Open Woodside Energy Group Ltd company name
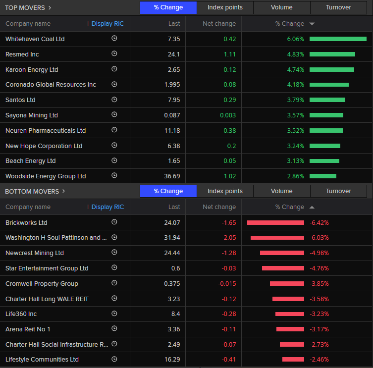Viewport: 373px width, 368px height. (46, 176)
